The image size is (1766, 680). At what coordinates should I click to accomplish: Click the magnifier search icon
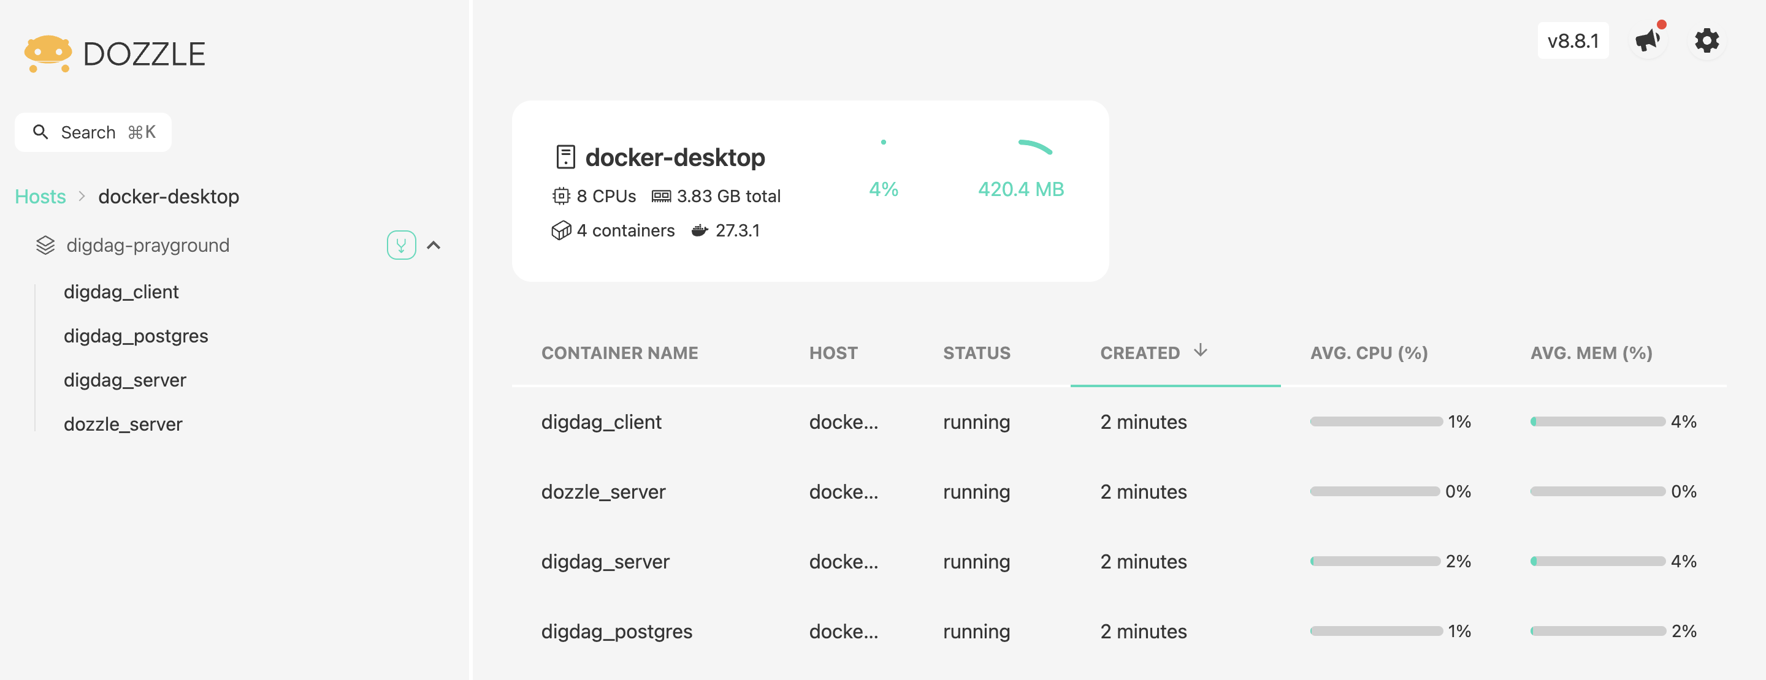(x=40, y=132)
